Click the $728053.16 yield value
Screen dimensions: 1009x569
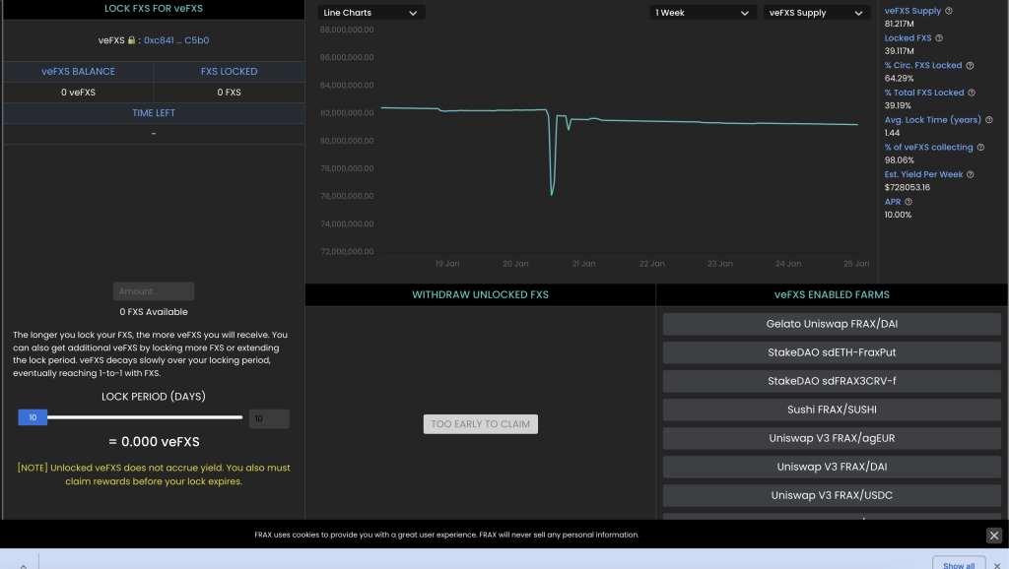(908, 188)
